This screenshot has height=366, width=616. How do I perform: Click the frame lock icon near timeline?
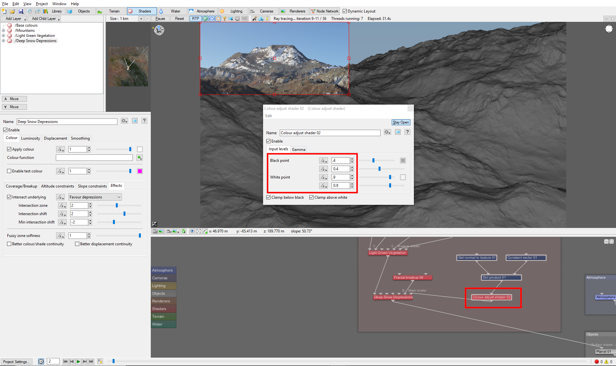100,362
